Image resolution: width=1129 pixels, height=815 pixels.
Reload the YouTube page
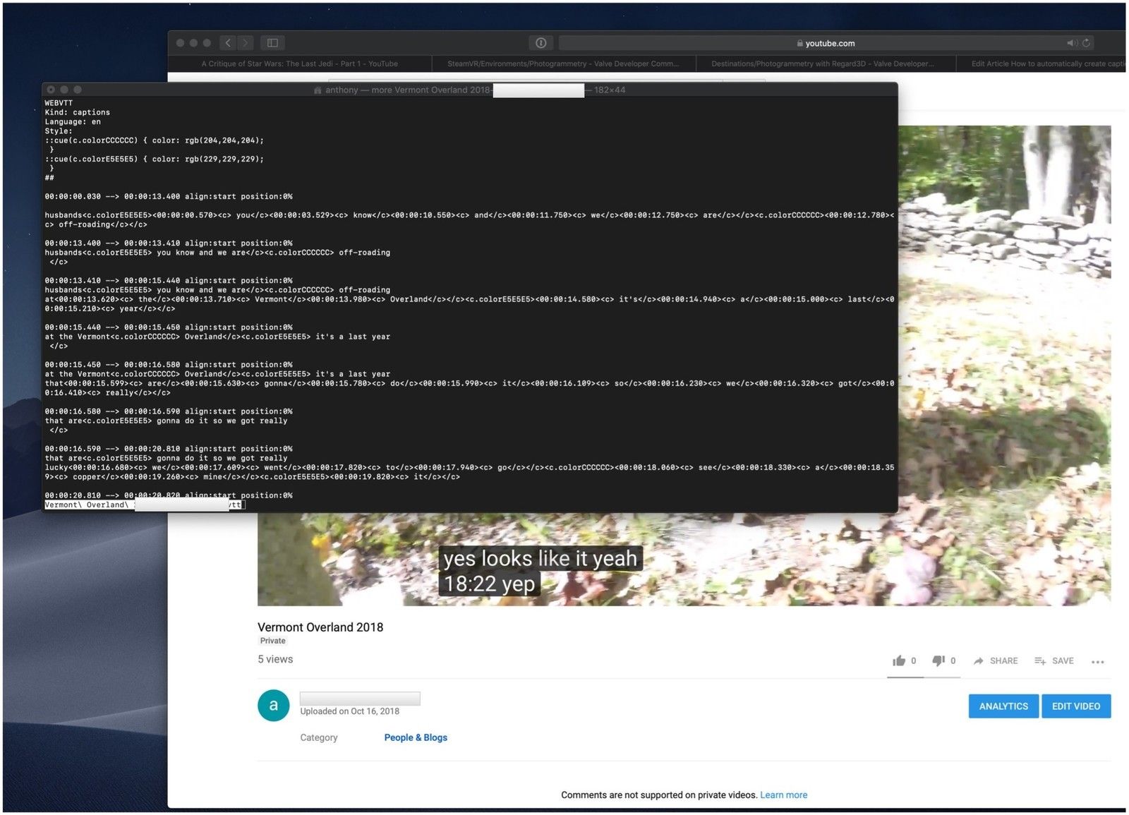(x=1087, y=43)
